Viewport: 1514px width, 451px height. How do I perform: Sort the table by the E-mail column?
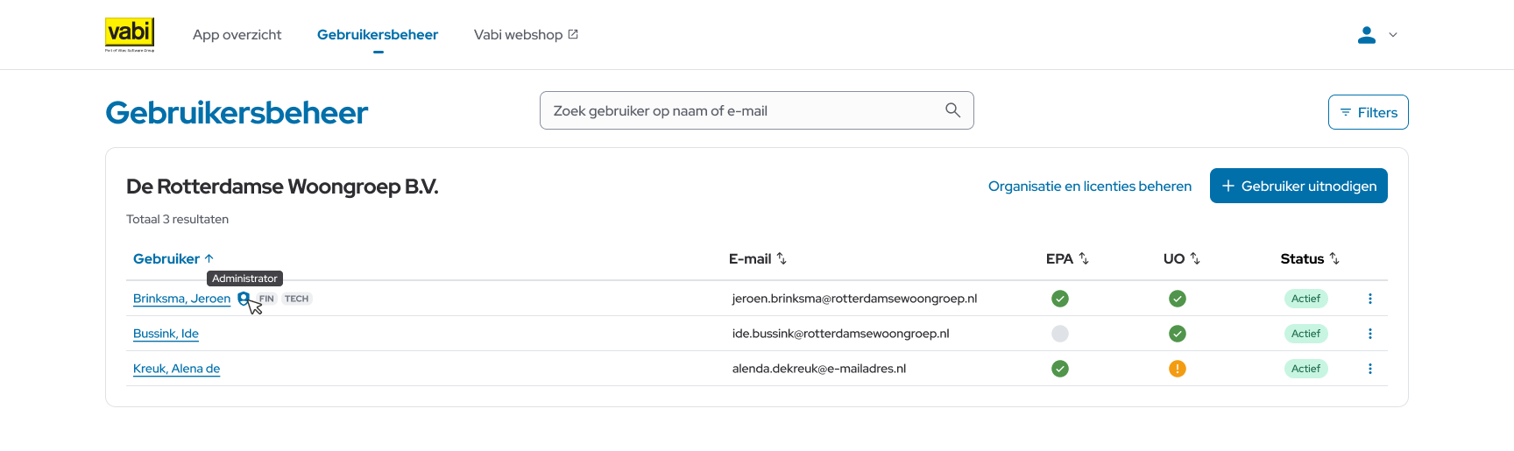click(757, 258)
